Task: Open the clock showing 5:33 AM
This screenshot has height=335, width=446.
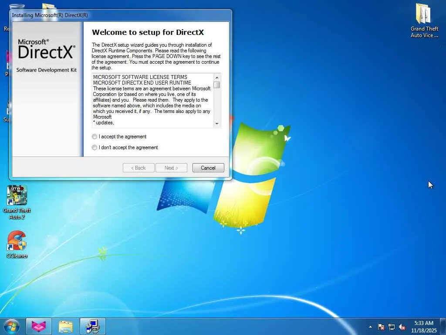Action: [423, 326]
